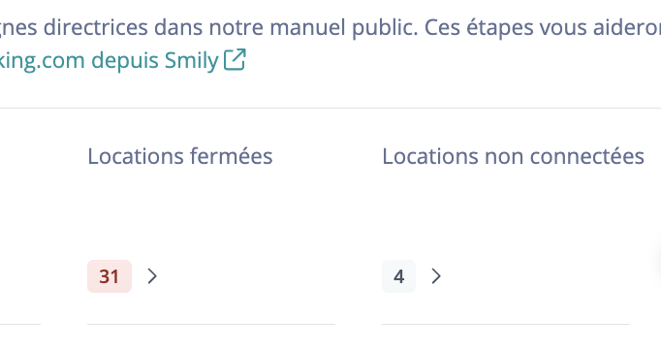Screen dimensions: 661x351
Task: Click the word 'depuis' in the teal link
Action: pos(125,60)
